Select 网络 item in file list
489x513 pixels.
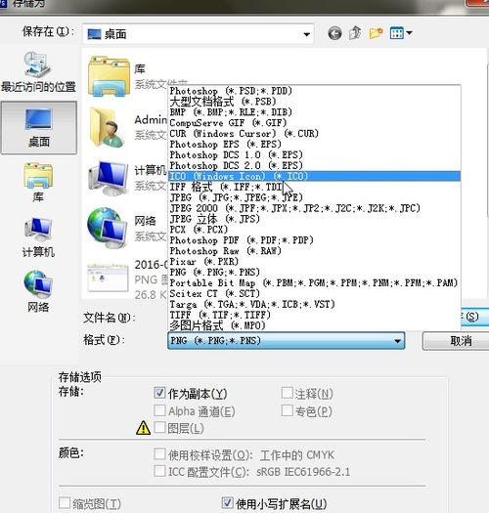click(x=108, y=229)
